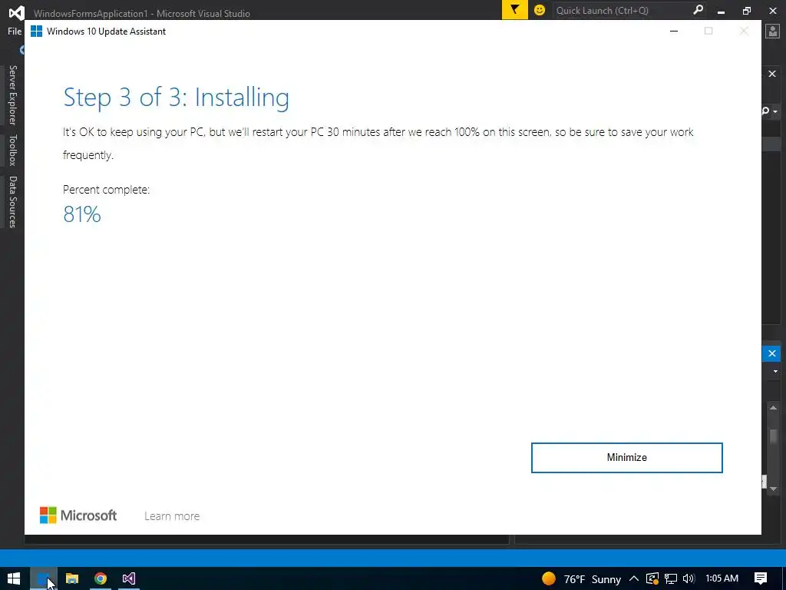Screen dimensions: 786x590
Task: Expand the panel search dropdown arrow in Visual Studio
Action: pyautogui.click(x=775, y=111)
